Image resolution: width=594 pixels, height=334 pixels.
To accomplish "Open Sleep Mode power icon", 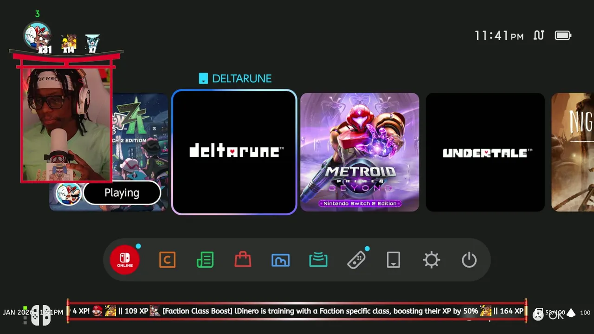I will [469, 260].
